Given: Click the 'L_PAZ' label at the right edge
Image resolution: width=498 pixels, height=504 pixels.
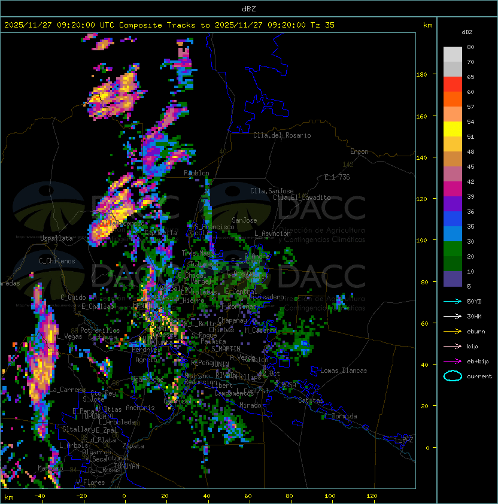Looking at the screenshot, I should [404, 440].
